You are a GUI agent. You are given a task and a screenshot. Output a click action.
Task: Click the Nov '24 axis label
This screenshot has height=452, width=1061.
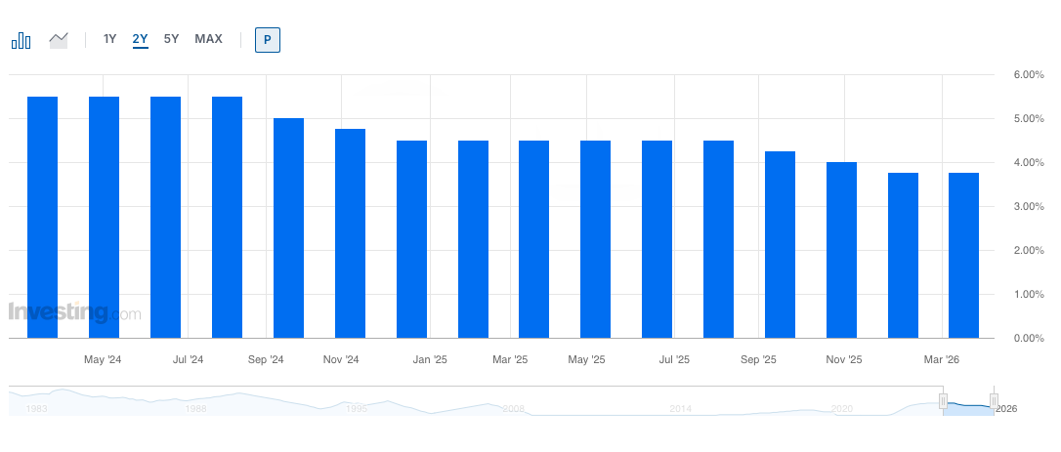342,359
